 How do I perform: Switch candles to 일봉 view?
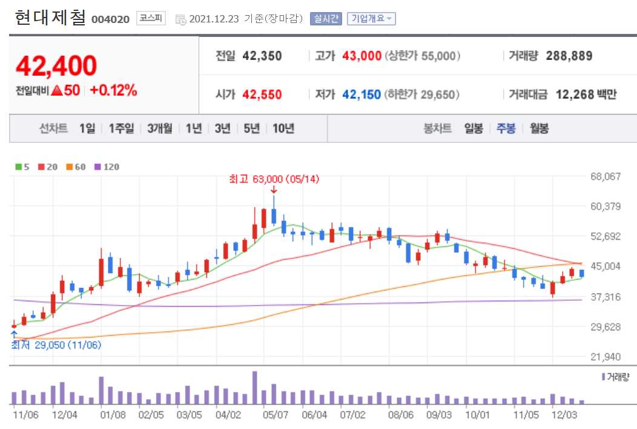click(474, 128)
